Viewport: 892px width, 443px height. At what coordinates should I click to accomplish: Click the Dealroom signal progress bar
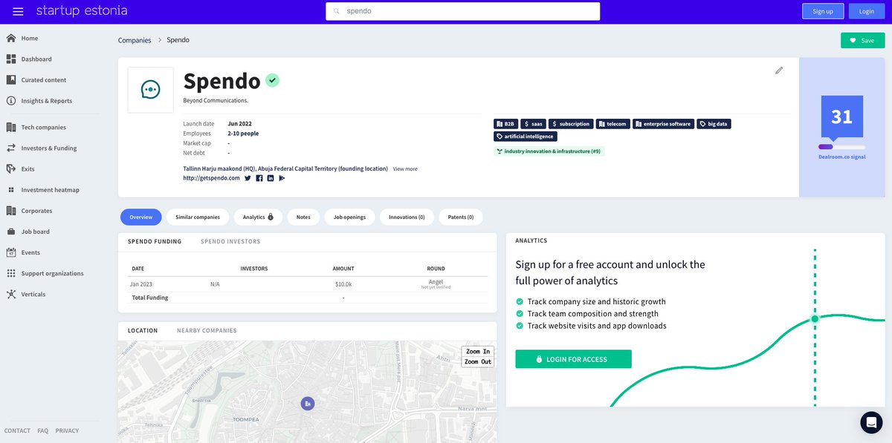pyautogui.click(x=841, y=147)
